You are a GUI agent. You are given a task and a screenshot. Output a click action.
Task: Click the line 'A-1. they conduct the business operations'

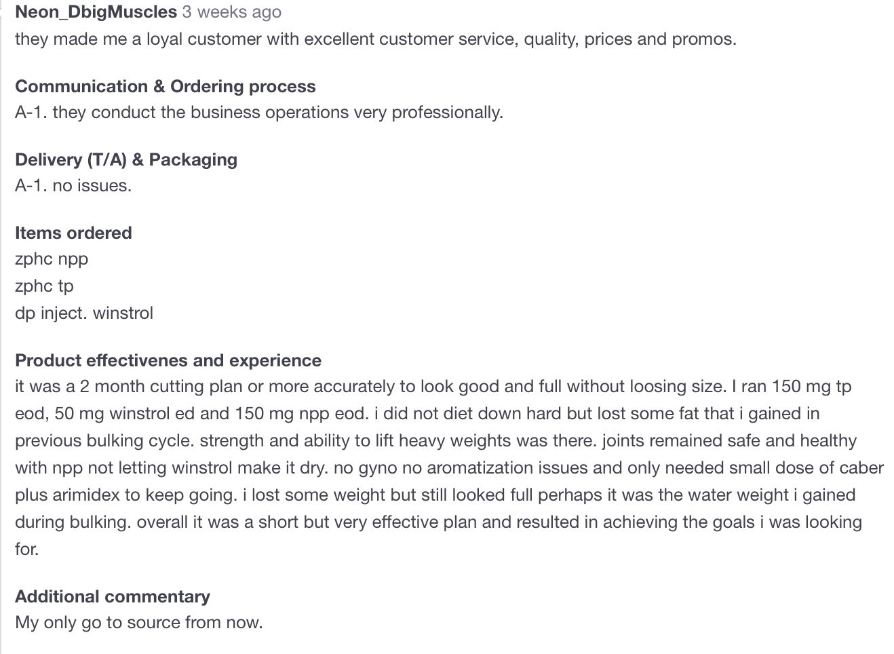coord(258,113)
